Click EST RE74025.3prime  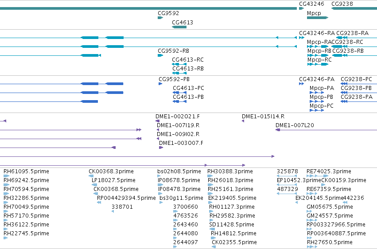[317, 176]
